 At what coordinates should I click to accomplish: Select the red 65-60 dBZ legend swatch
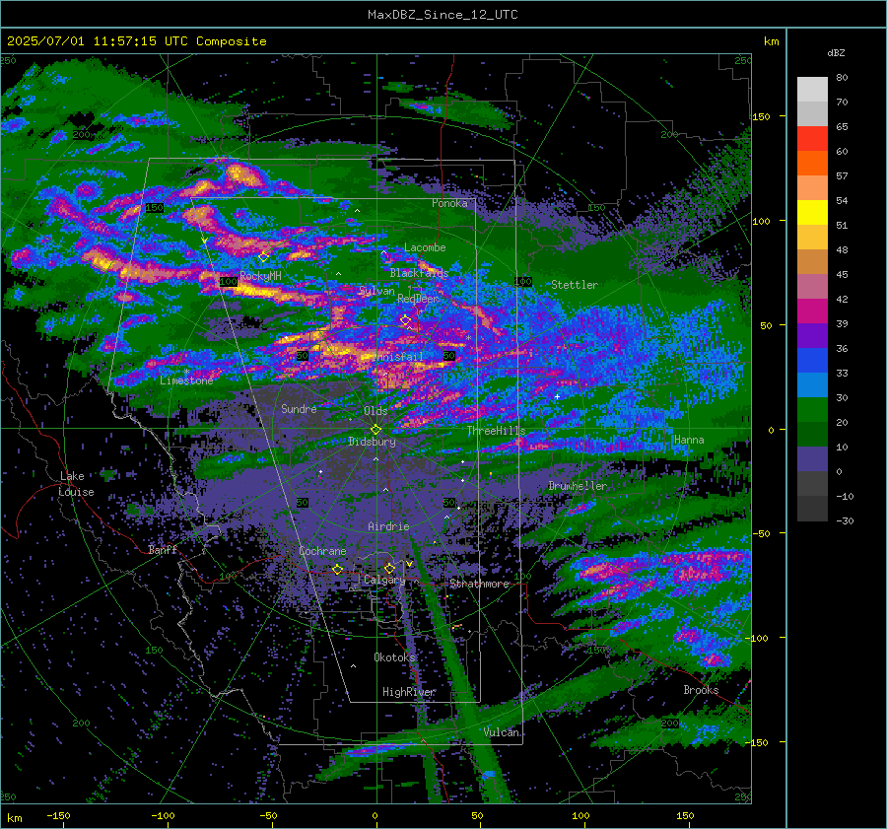[x=812, y=139]
